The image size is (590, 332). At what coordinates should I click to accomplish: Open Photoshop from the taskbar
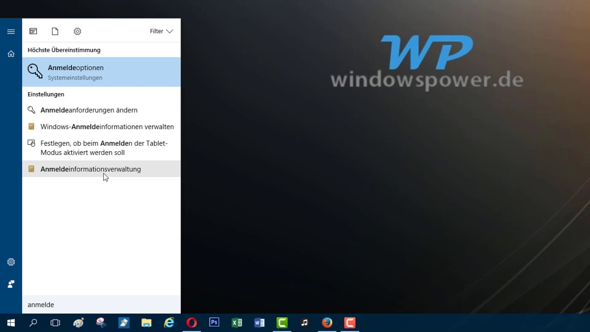214,323
